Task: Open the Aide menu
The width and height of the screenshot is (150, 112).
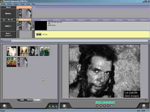Action: tap(33, 4)
